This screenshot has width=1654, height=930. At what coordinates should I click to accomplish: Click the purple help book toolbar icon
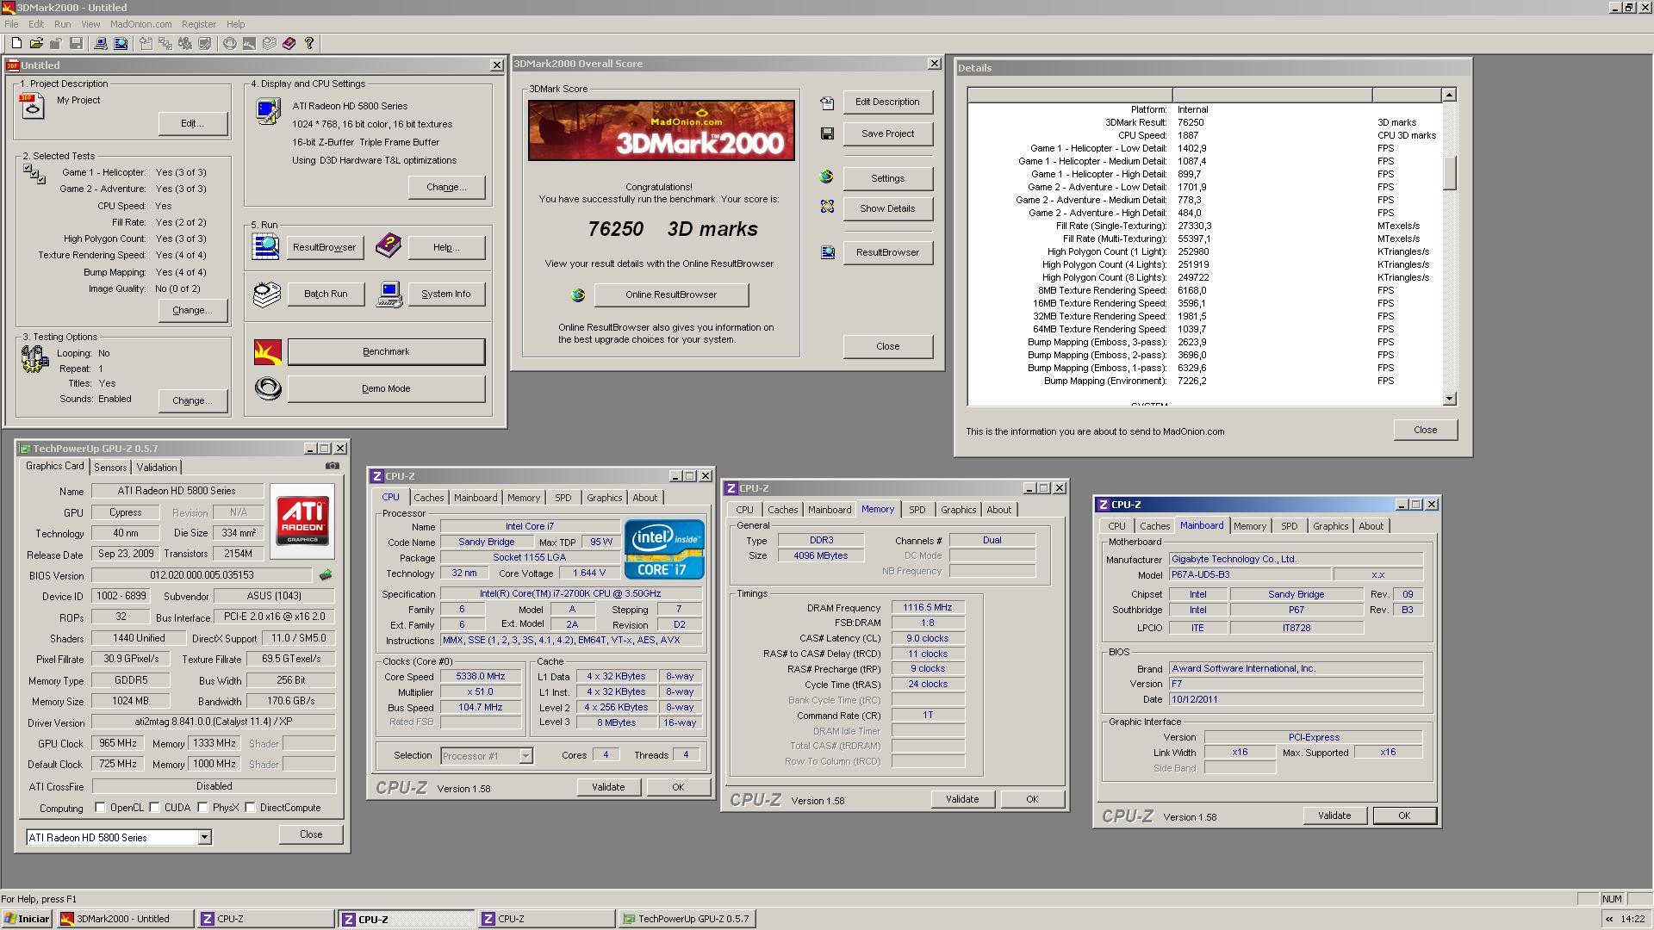point(289,43)
